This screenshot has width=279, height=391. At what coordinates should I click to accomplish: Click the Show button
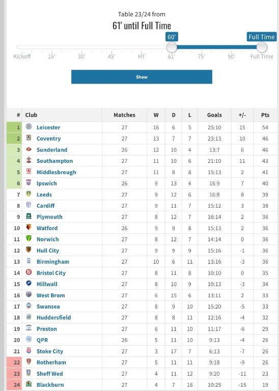pos(142,77)
